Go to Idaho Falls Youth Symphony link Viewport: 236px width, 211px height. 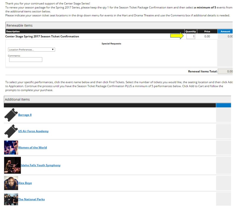pos(41,165)
